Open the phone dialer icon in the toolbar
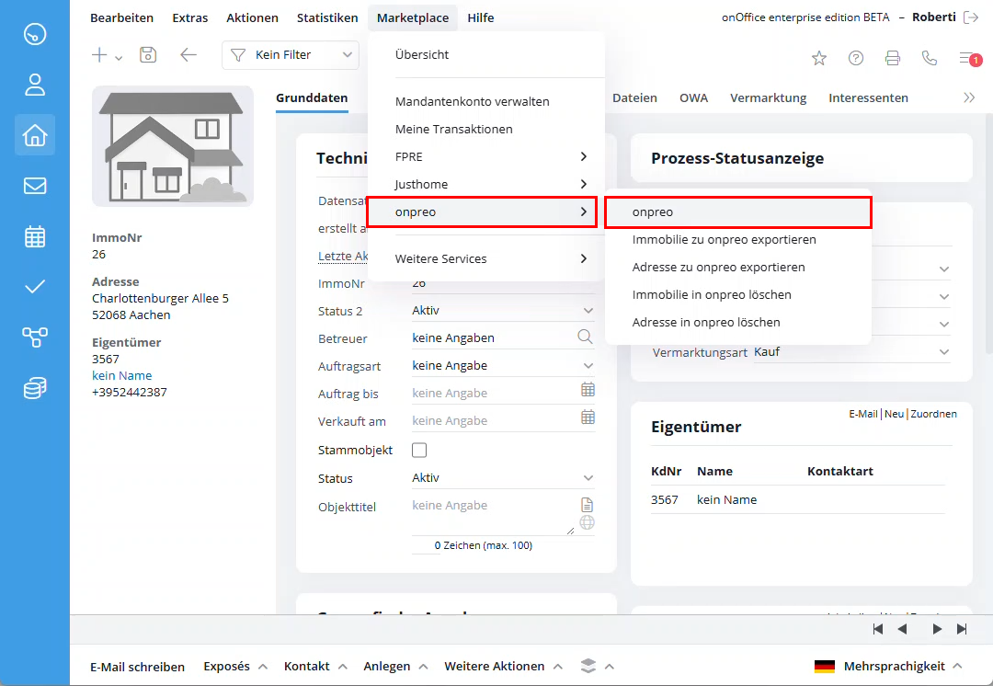The width and height of the screenshot is (993, 686). pyautogui.click(x=929, y=57)
